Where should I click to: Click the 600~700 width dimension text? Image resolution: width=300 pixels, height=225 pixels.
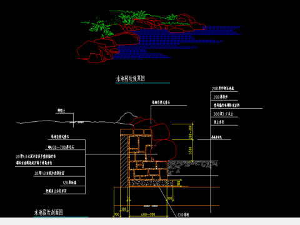(148, 214)
